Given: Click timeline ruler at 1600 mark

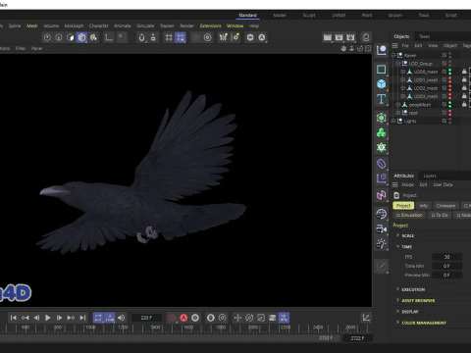Looking at the screenshot, I should click(188, 328).
